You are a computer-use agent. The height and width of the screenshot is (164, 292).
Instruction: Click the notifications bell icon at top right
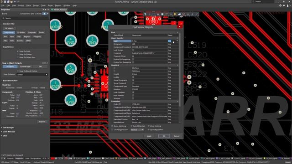click(284, 5)
